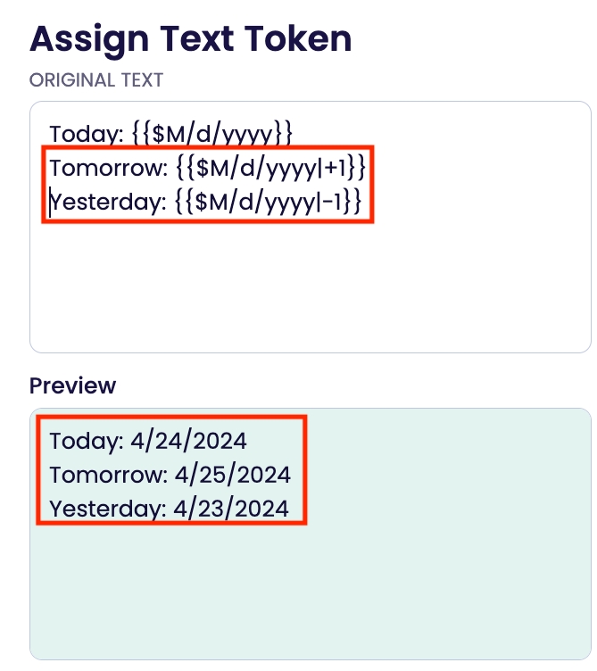The width and height of the screenshot is (597, 671).
Task: Click the date 4/24/2024 in the preview
Action: pos(188,441)
